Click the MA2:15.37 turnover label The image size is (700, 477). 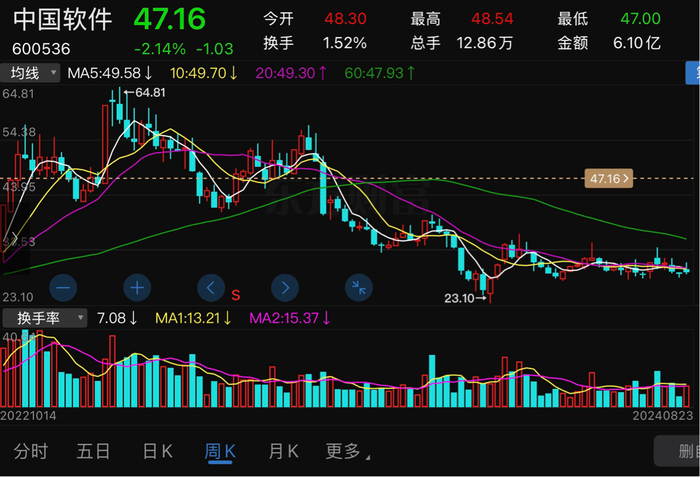290,318
